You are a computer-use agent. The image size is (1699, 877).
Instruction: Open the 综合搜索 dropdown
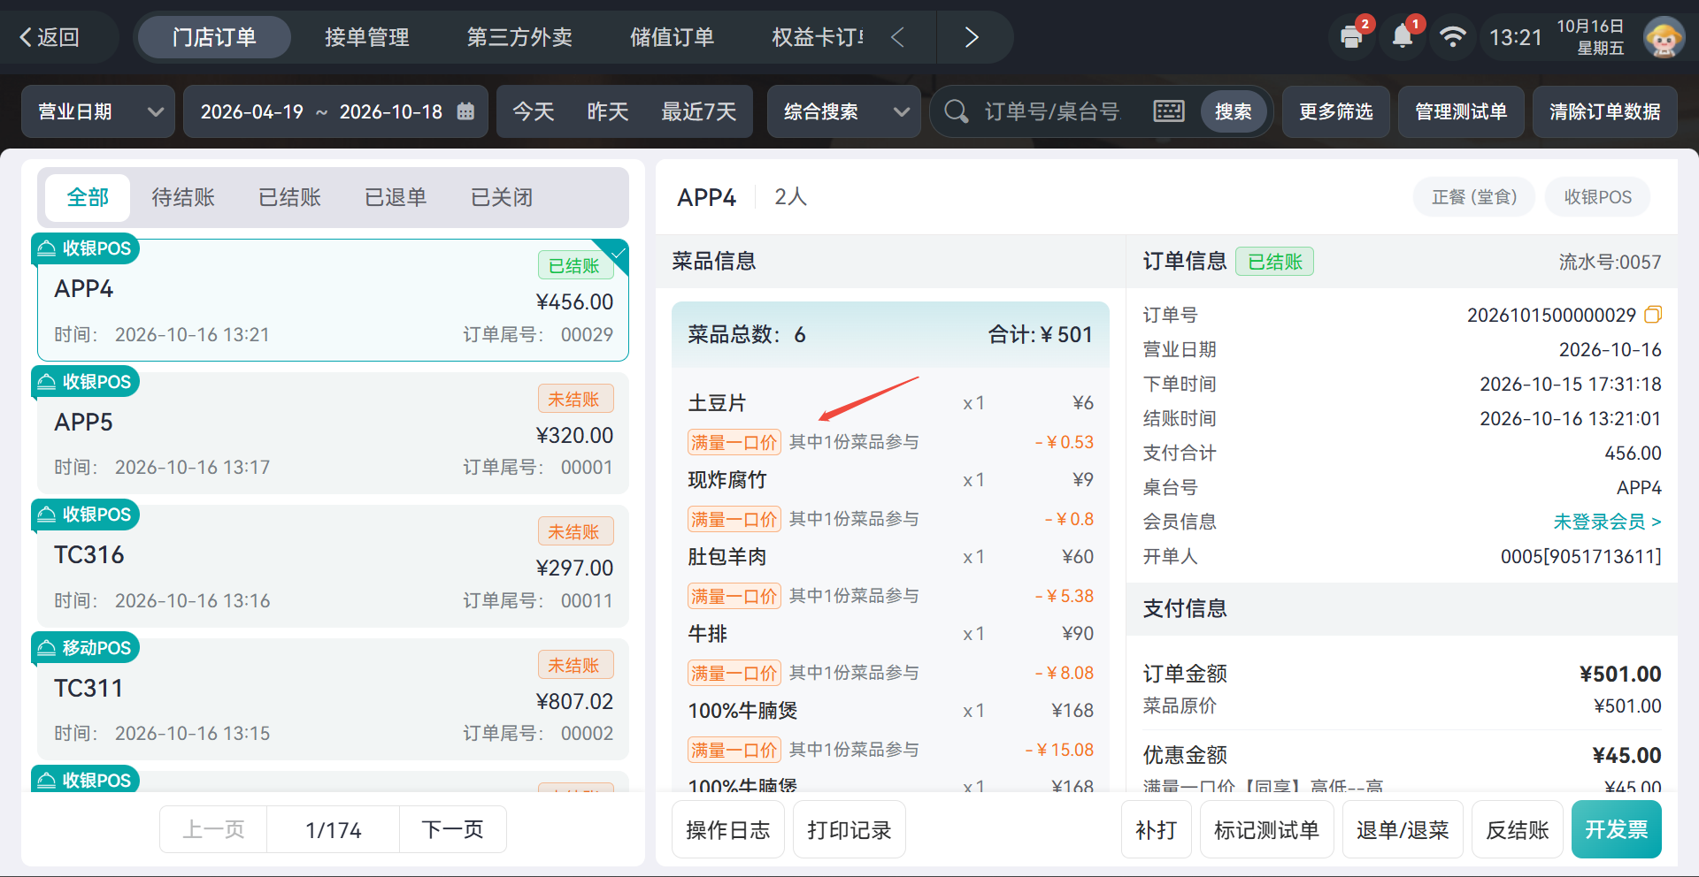point(844,111)
